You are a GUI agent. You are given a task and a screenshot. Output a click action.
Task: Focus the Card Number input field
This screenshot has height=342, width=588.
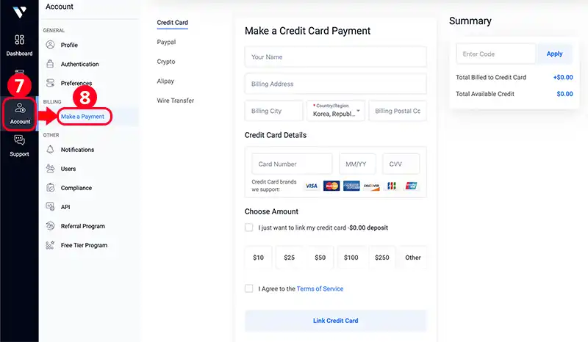click(x=292, y=164)
